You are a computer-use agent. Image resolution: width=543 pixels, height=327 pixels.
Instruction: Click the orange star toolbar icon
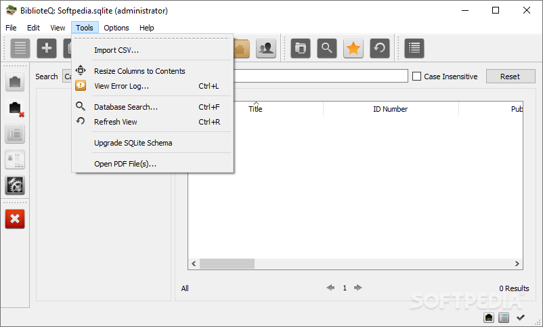[x=353, y=48]
